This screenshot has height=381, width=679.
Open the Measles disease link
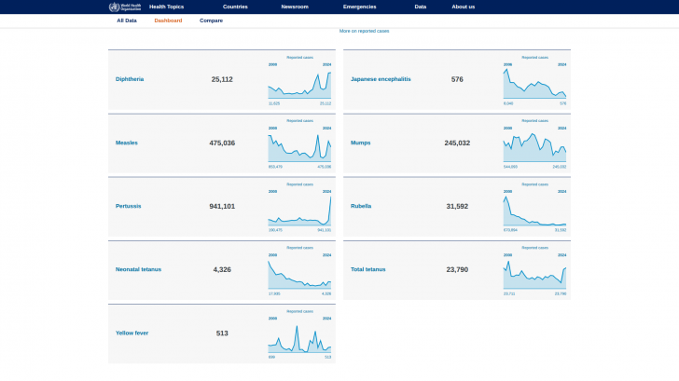(127, 143)
